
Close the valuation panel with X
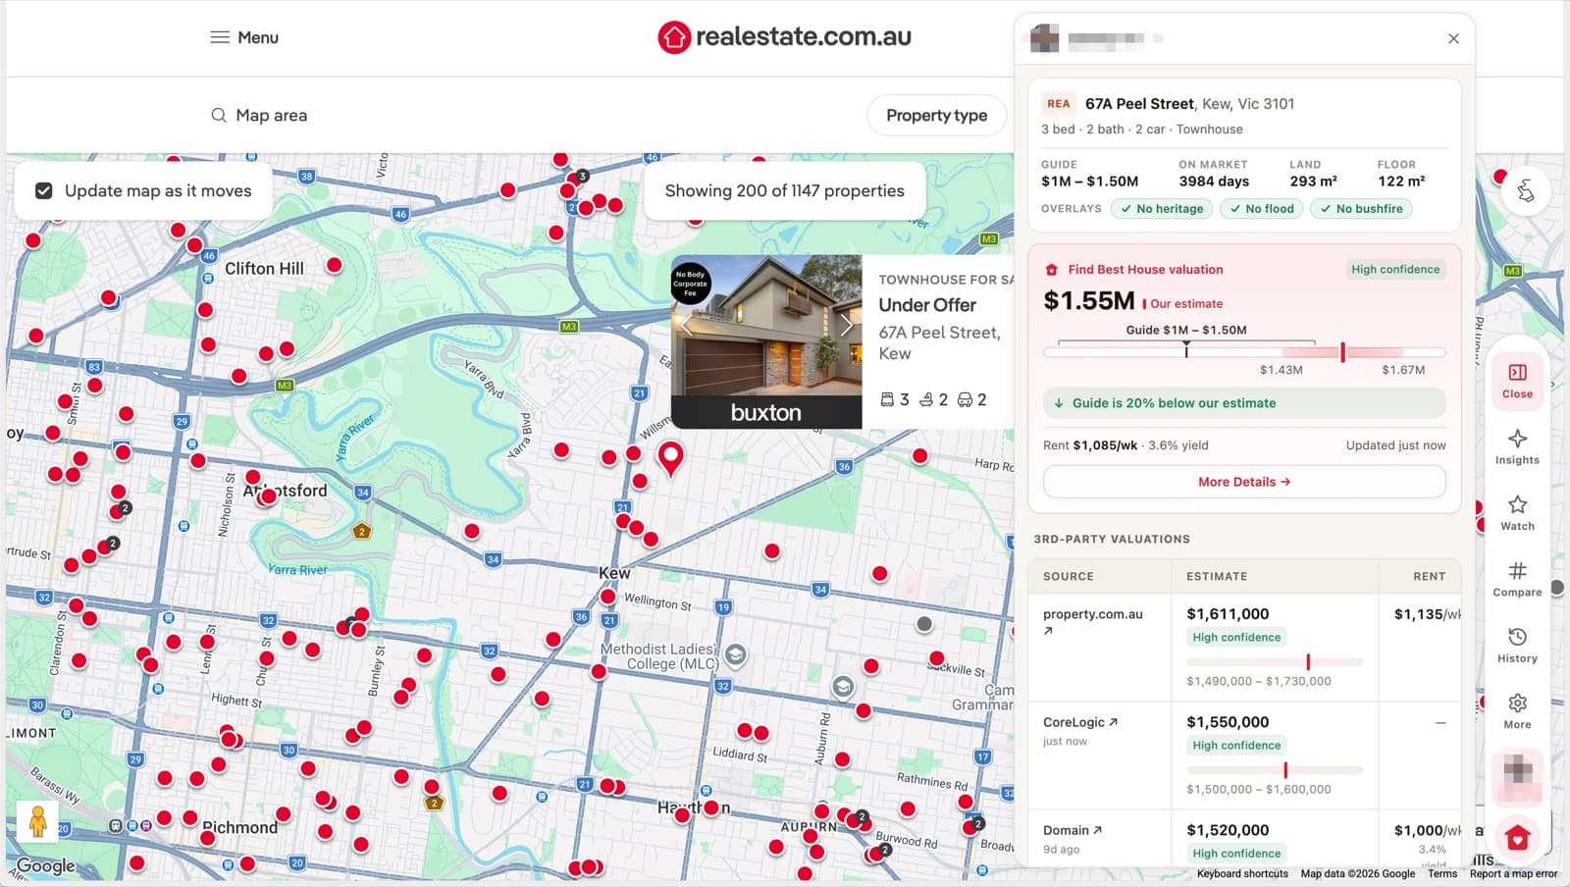[1453, 38]
